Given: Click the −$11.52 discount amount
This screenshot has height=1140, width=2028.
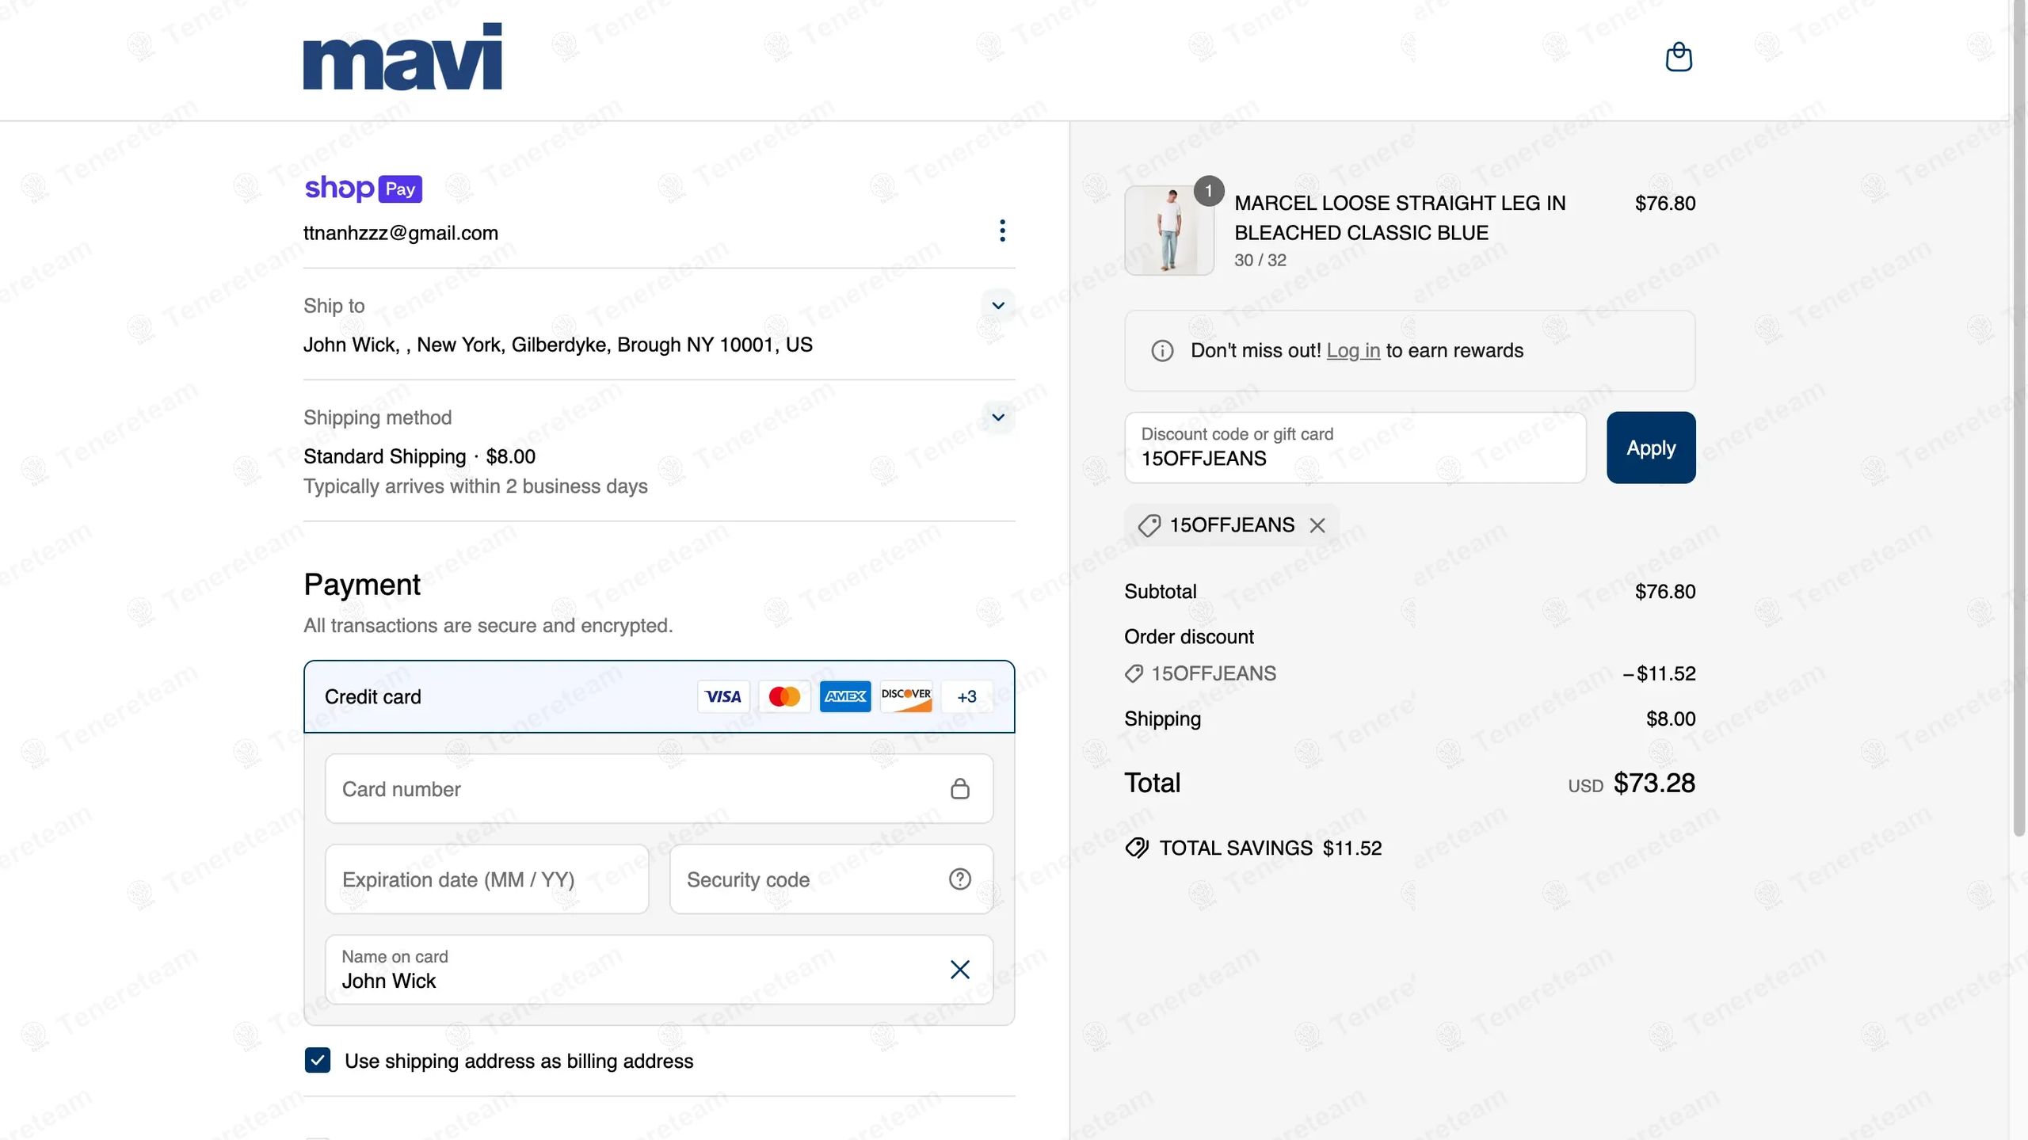Looking at the screenshot, I should click(1659, 673).
